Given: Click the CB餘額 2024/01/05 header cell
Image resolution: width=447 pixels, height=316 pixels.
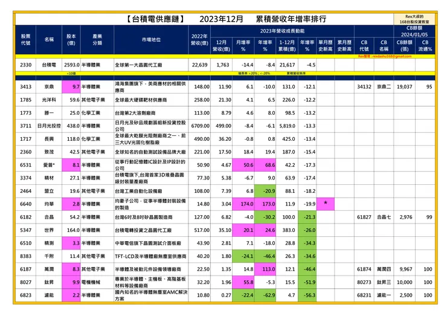Looking at the screenshot, I should tap(414, 31).
